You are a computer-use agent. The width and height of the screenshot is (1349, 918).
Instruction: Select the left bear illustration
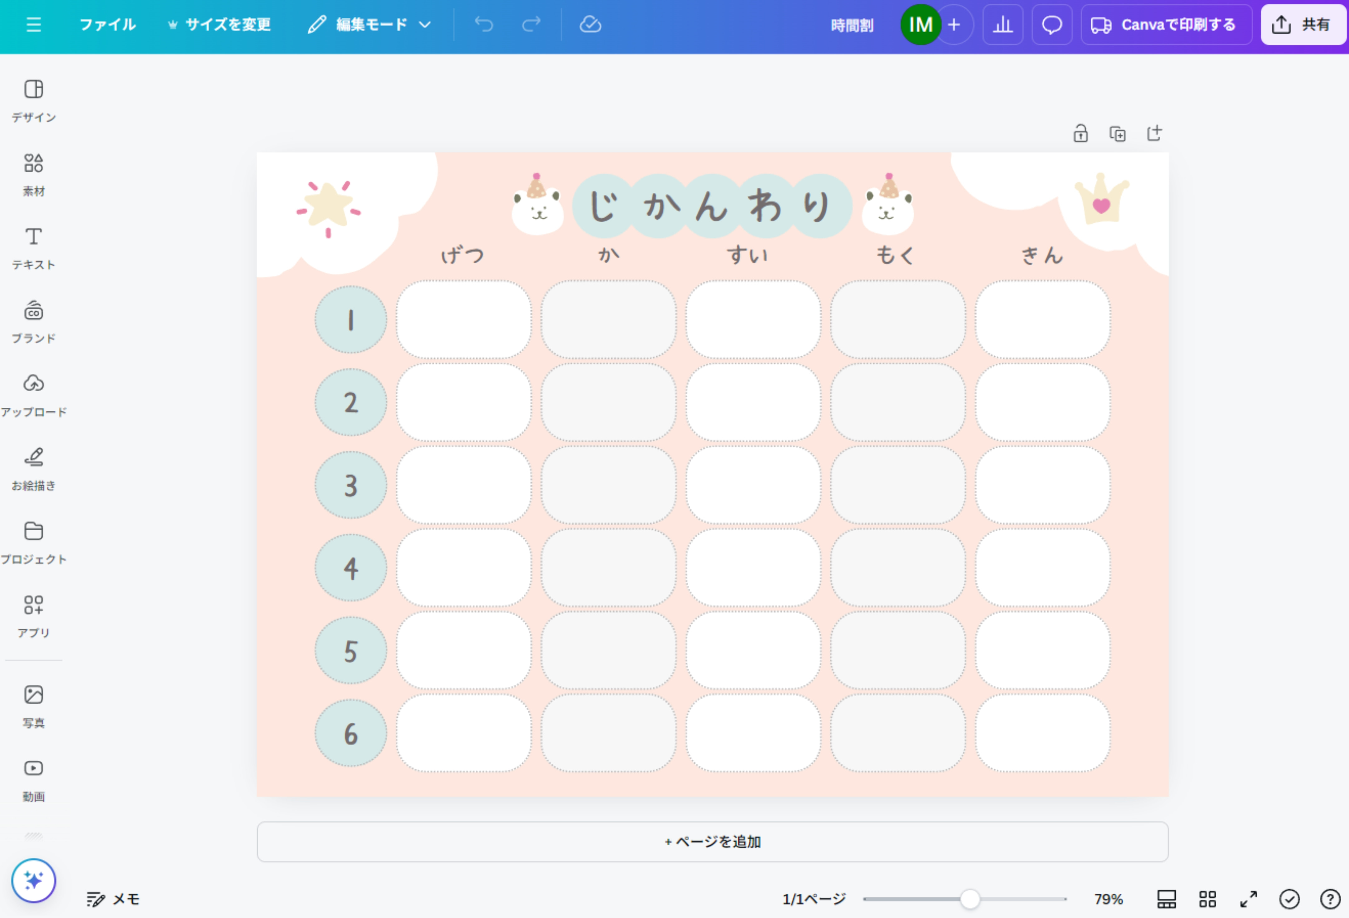tap(537, 204)
